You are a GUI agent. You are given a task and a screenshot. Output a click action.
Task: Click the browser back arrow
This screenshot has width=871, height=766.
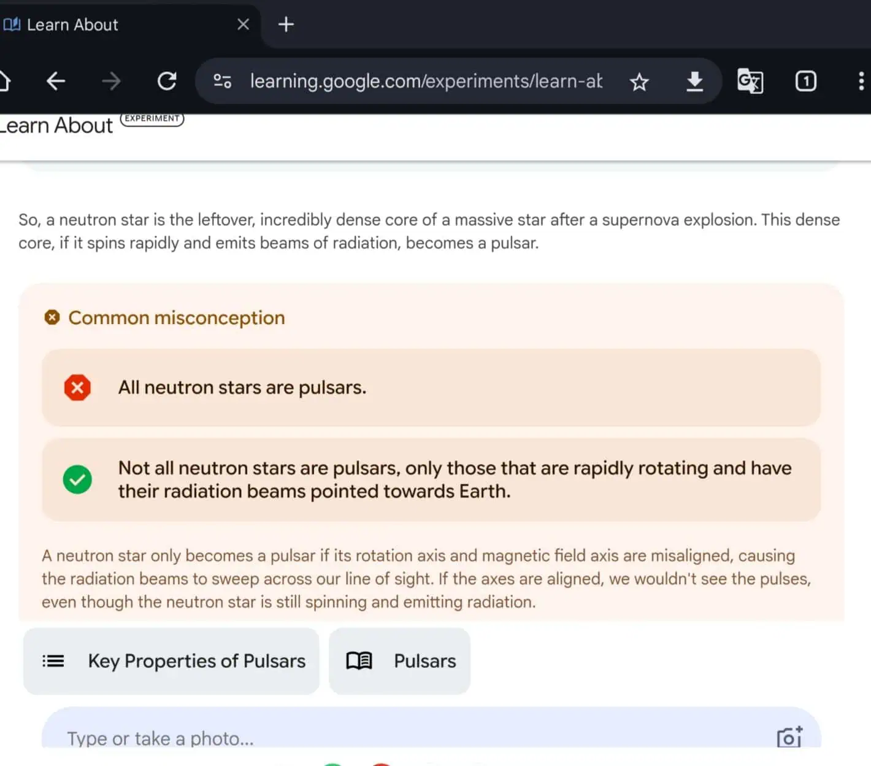pos(56,81)
